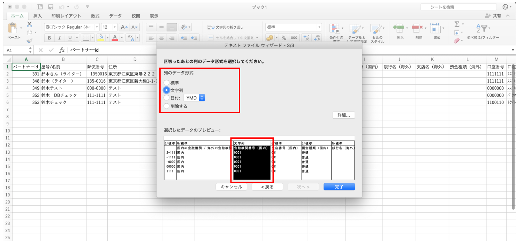
Task: Click the Decrease font size icon
Action: (134, 27)
